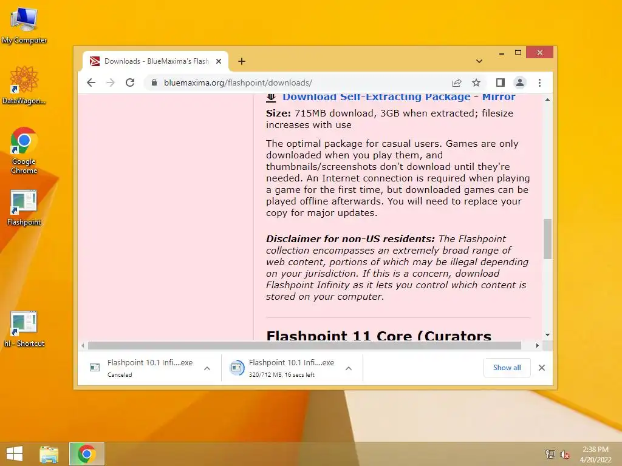
Task: Switch to Downloads - BlueMaxima's Flashpoint tab
Action: click(x=155, y=61)
